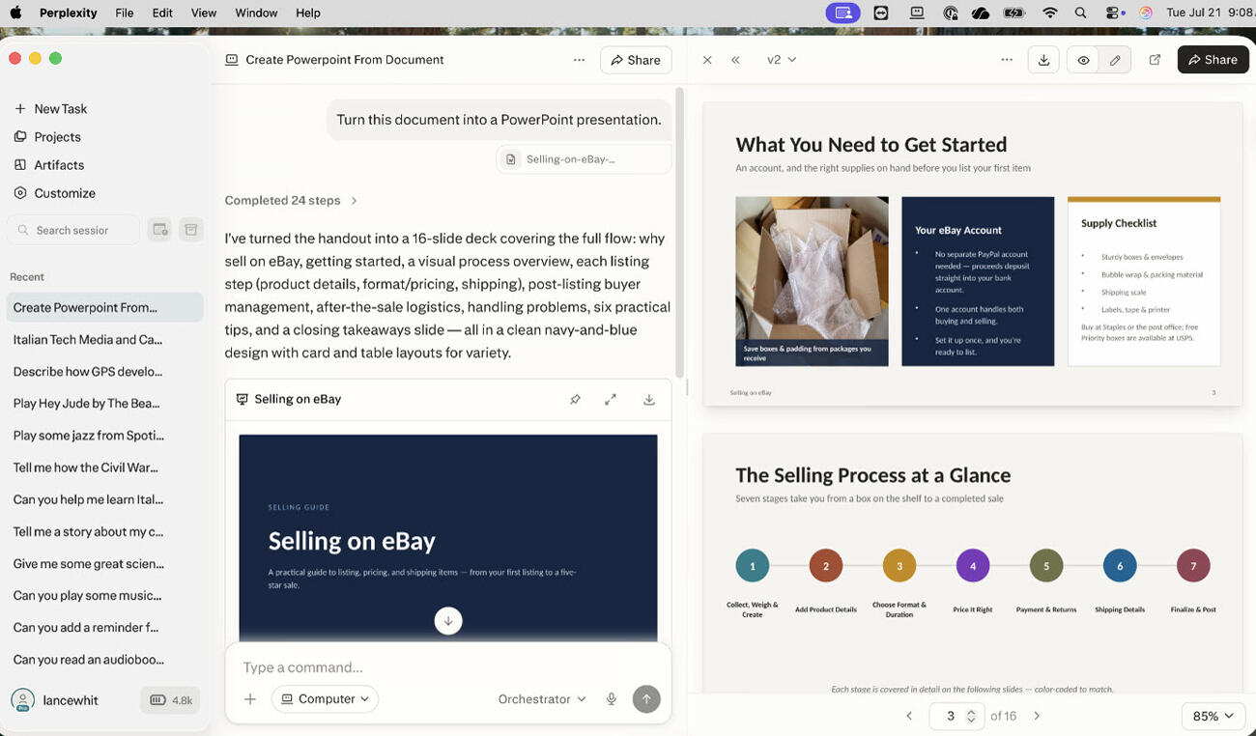
Task: Open presentation in new window icon
Action: (1155, 60)
